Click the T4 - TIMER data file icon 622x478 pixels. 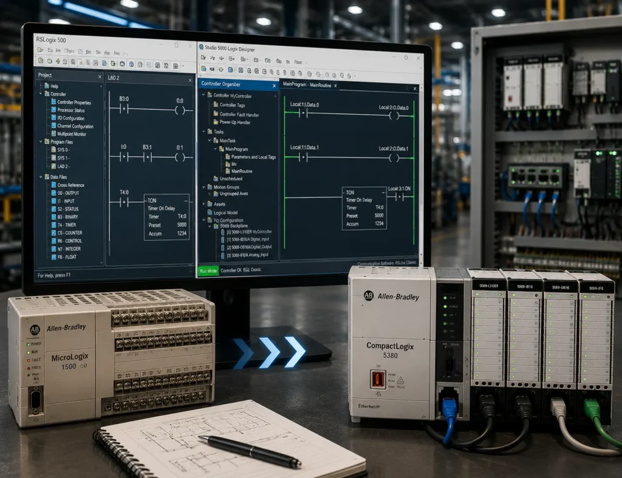click(53, 224)
